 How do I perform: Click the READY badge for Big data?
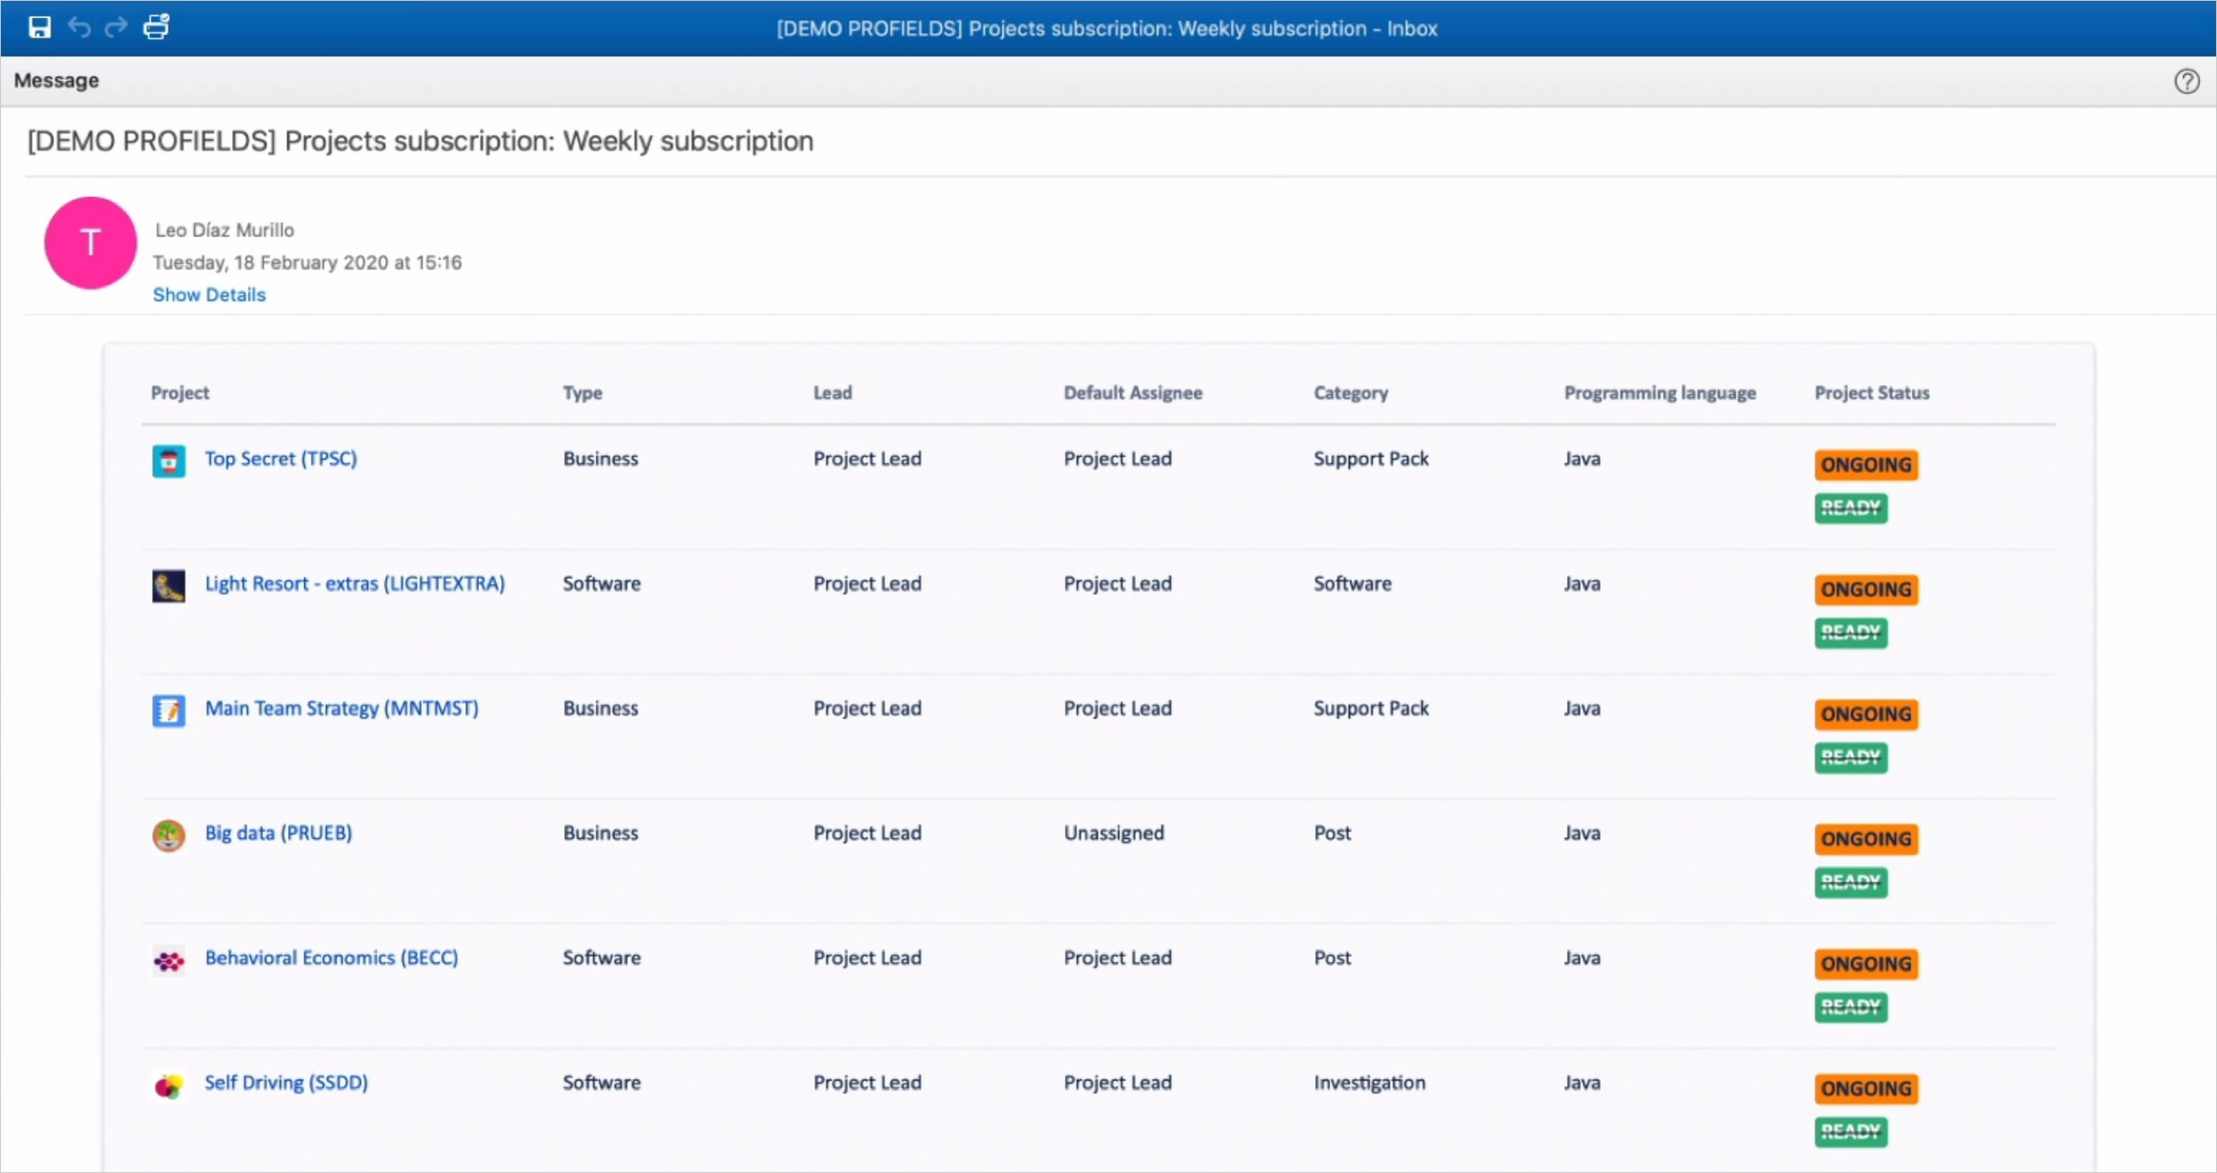(1851, 882)
